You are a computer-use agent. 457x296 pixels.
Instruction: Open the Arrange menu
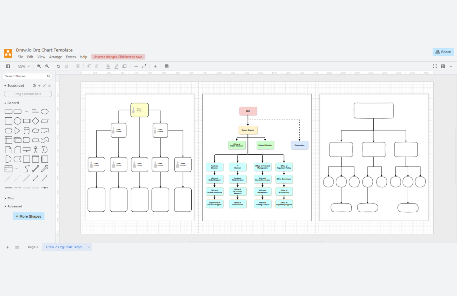(x=56, y=57)
